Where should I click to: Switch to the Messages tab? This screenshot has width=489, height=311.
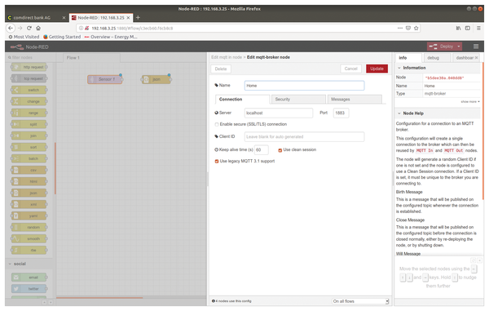355,100
